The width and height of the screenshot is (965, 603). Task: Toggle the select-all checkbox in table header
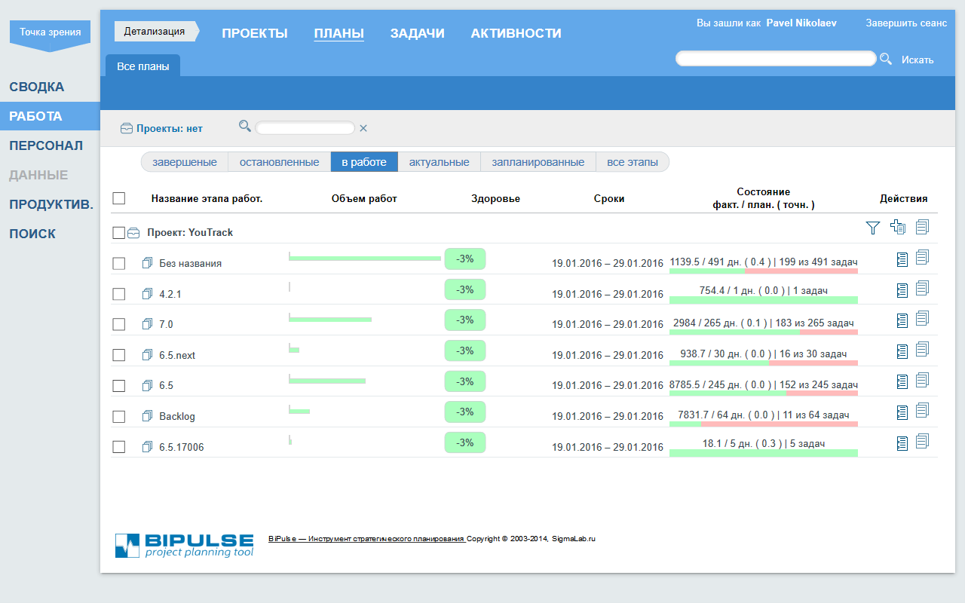point(118,198)
